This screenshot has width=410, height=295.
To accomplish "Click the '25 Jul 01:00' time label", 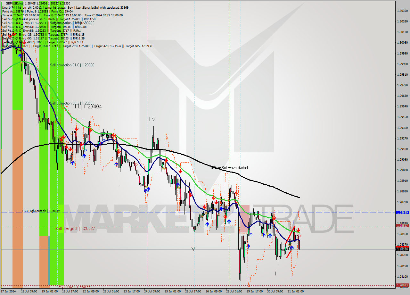I will (173, 291).
